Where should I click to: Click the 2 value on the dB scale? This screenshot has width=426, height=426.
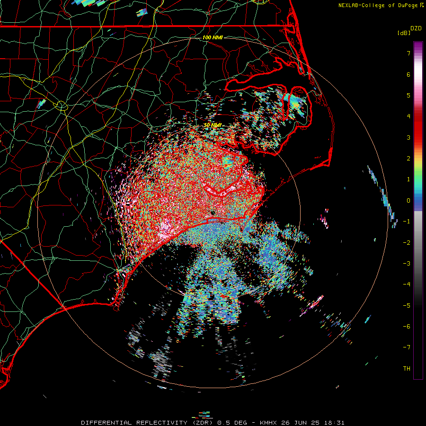pyautogui.click(x=408, y=159)
